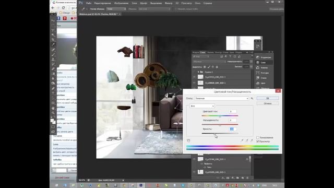Screen dimensions: 334x188
Task: Toggle visibility eye of Группа 1
Action: pyautogui.click(x=194, y=72)
